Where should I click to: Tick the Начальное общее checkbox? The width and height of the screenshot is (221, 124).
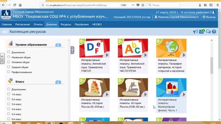pyautogui.click(x=9, y=57)
